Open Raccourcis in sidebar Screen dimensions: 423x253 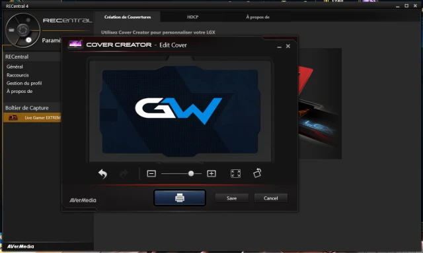(18, 75)
